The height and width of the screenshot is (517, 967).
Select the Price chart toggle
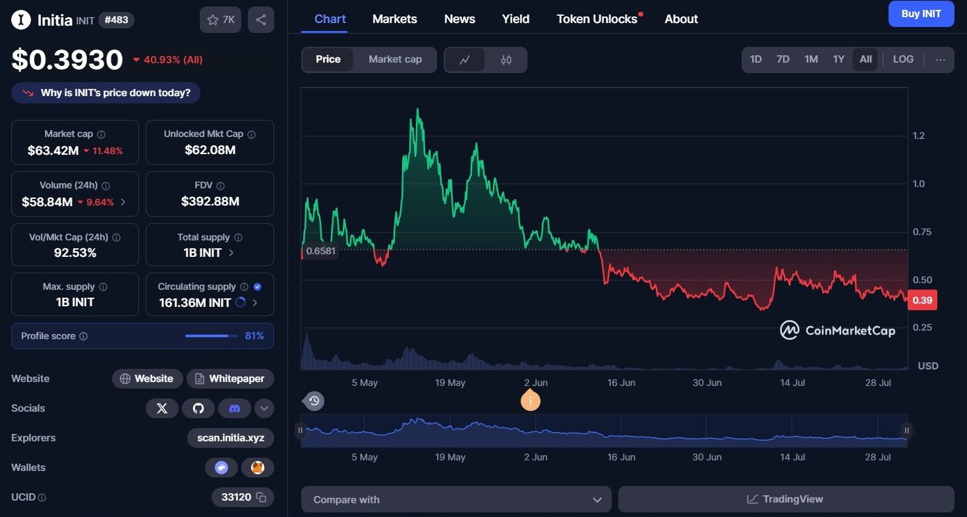(328, 59)
